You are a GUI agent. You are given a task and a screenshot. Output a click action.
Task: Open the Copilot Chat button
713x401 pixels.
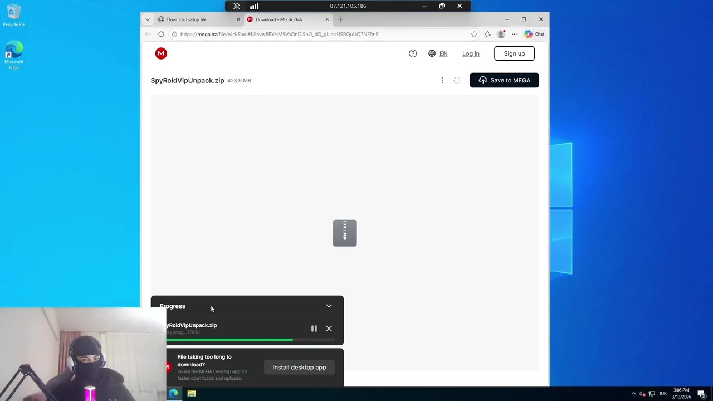[534, 34]
